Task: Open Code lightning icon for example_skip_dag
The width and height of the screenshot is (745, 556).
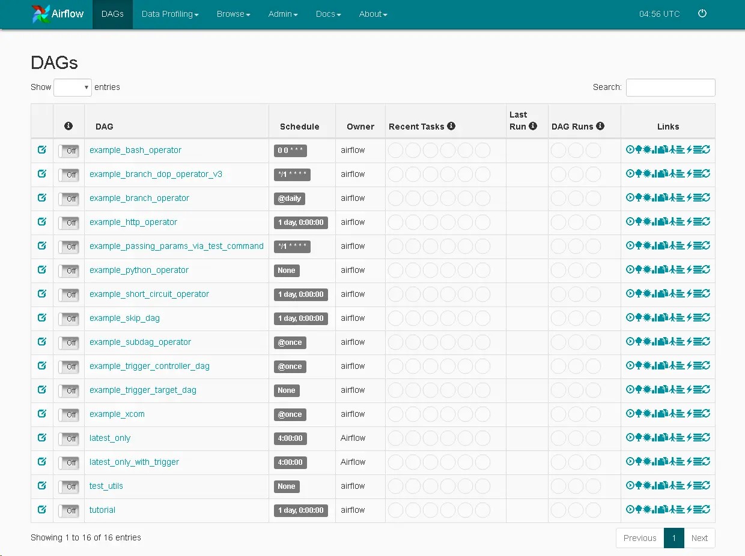Action: 689,317
